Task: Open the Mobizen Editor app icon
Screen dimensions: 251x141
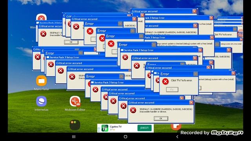Action: coord(75,101)
